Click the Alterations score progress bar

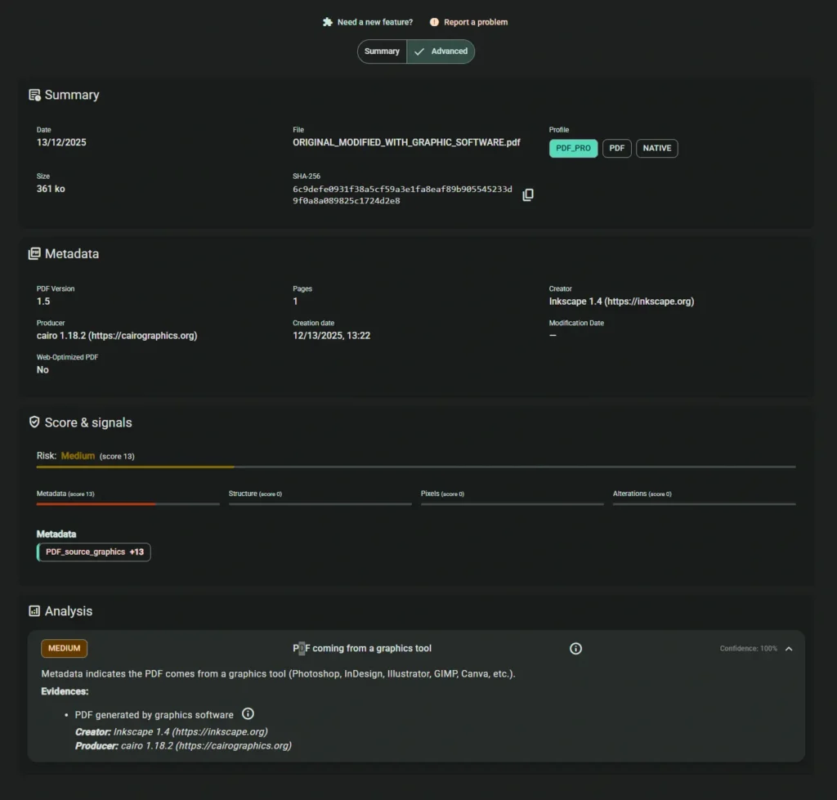tap(705, 504)
